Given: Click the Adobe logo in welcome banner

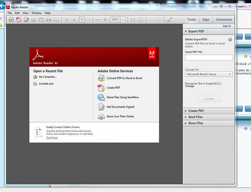Looking at the screenshot, I should point(152,53).
